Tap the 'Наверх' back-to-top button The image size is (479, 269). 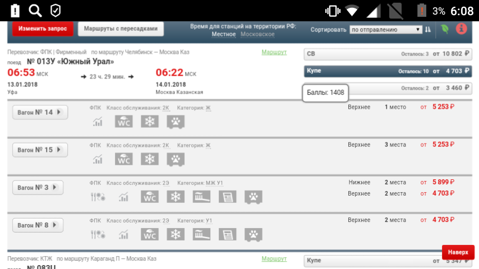tap(458, 252)
